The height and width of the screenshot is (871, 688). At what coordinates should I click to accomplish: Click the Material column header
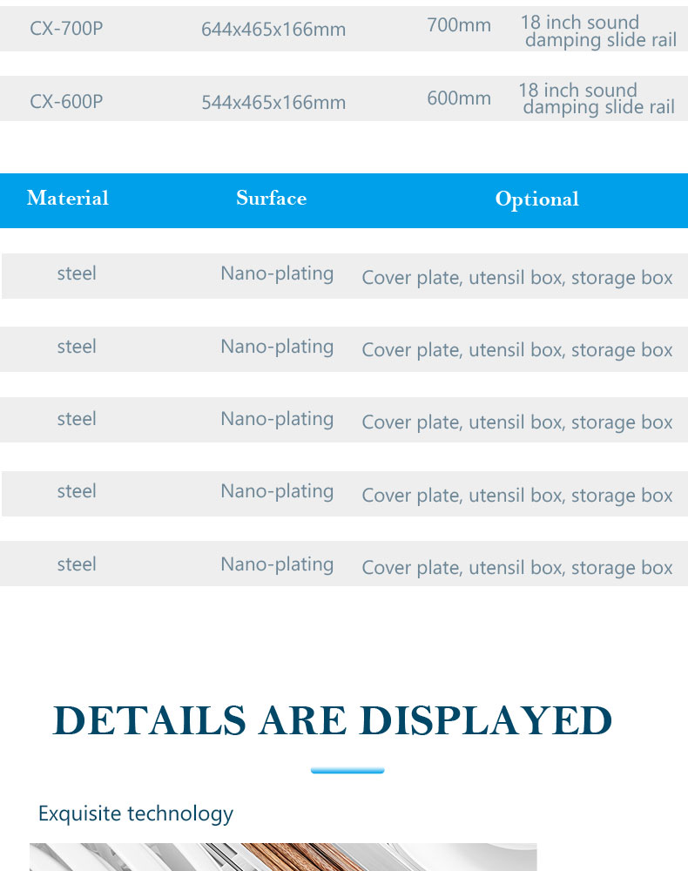[x=68, y=199]
